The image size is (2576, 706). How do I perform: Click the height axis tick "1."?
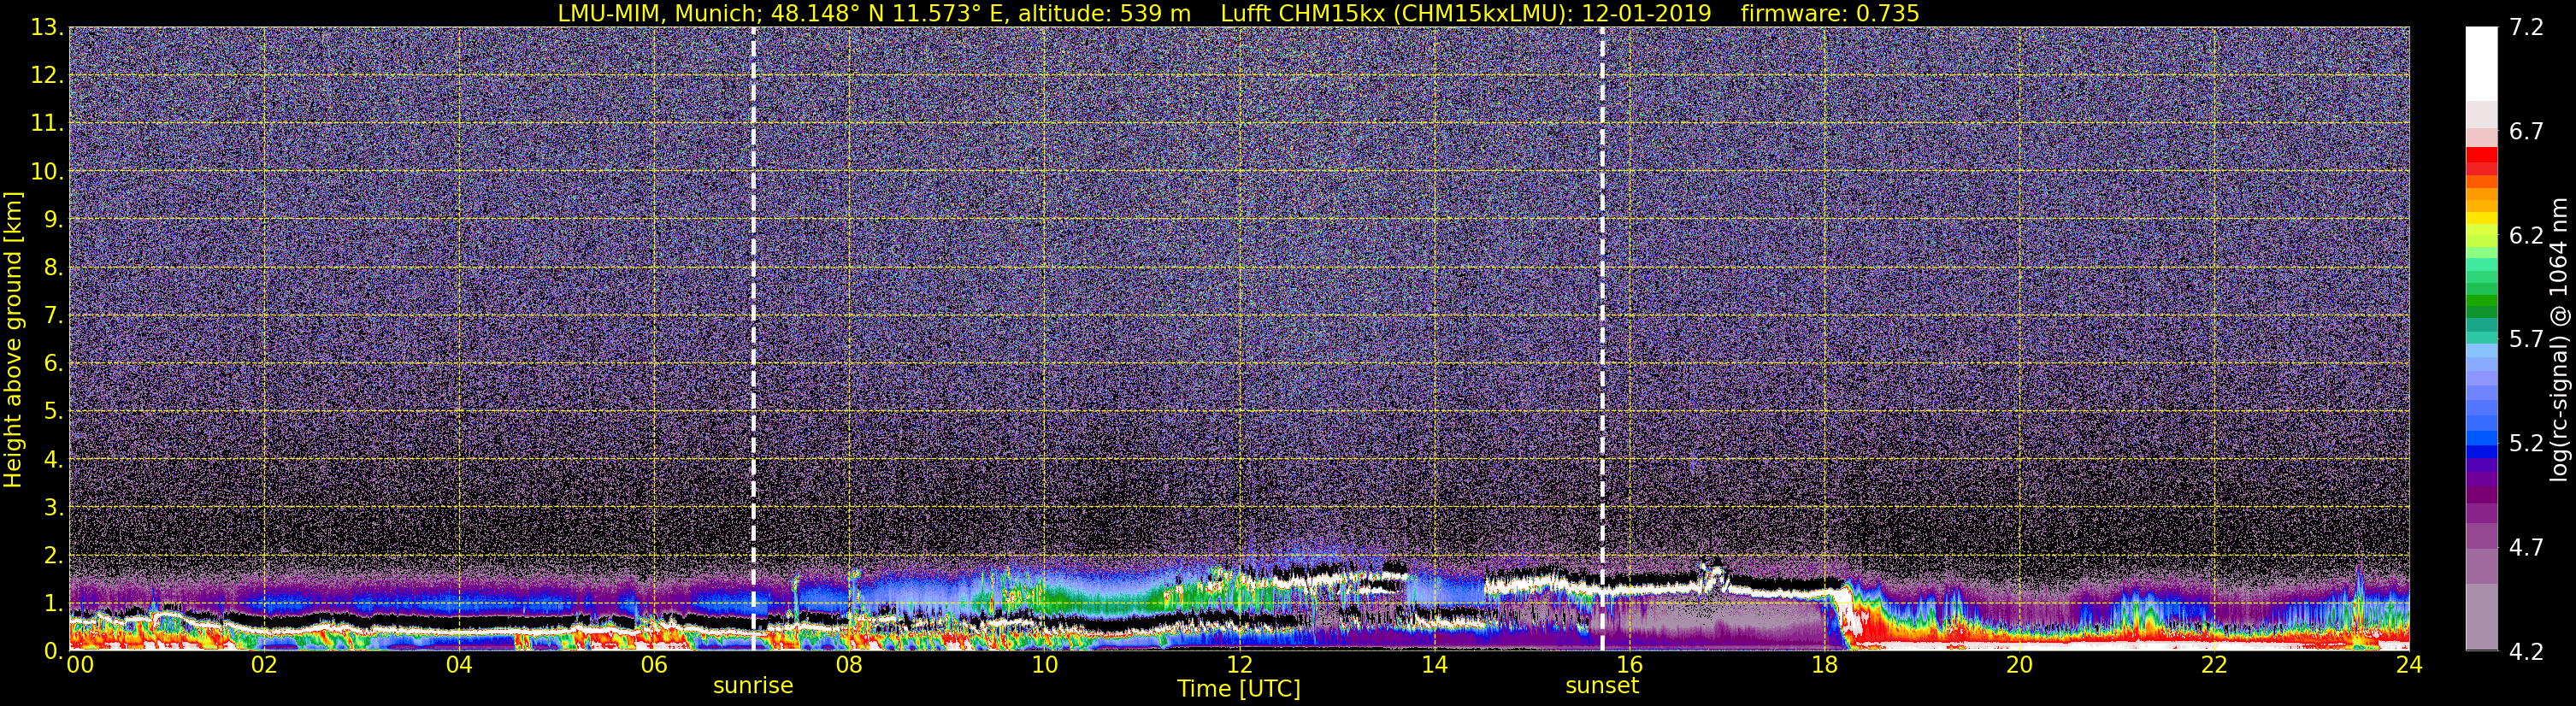pyautogui.click(x=53, y=603)
